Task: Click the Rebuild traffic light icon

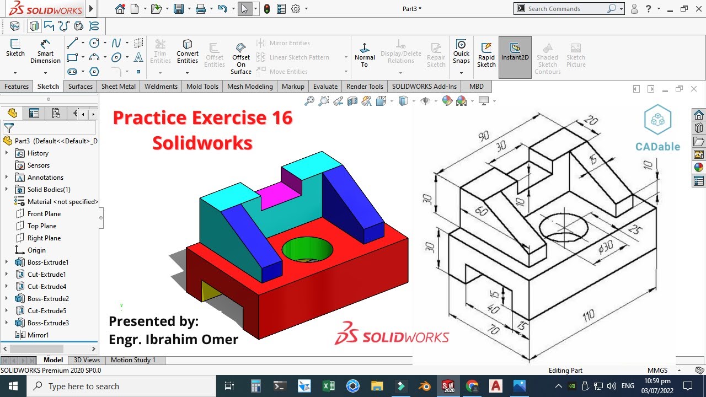Action: coord(267,9)
